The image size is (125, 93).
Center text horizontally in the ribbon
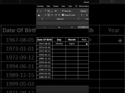(x=49, y=15)
